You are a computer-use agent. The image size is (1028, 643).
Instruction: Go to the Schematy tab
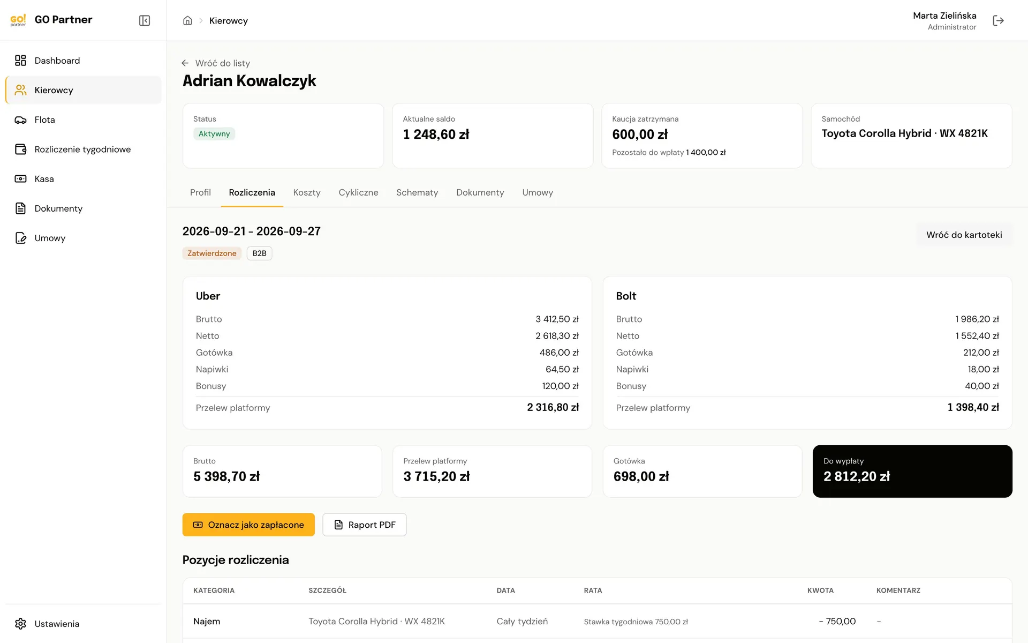417,192
